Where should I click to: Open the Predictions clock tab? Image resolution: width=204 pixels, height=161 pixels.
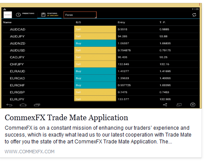pos(25,15)
